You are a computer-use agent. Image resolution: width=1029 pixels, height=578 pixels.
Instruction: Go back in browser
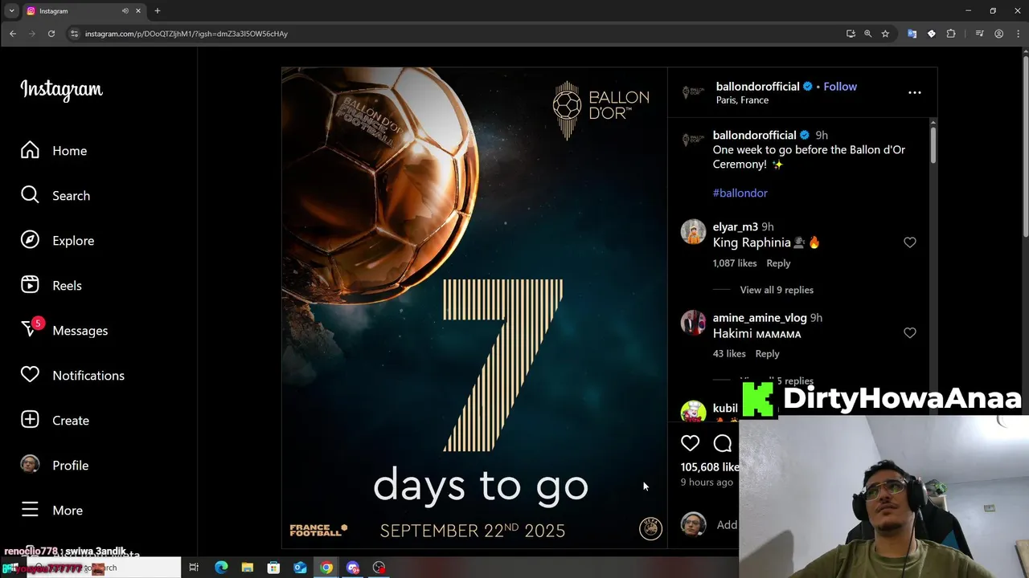(13, 34)
